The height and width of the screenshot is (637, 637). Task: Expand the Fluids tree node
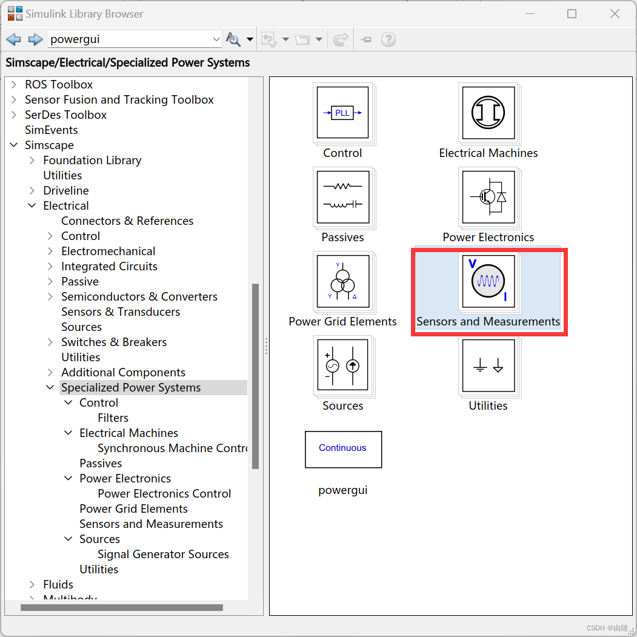click(x=32, y=584)
